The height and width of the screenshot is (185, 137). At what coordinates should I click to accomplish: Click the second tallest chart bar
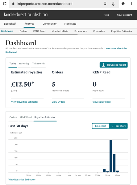tap(114, 163)
